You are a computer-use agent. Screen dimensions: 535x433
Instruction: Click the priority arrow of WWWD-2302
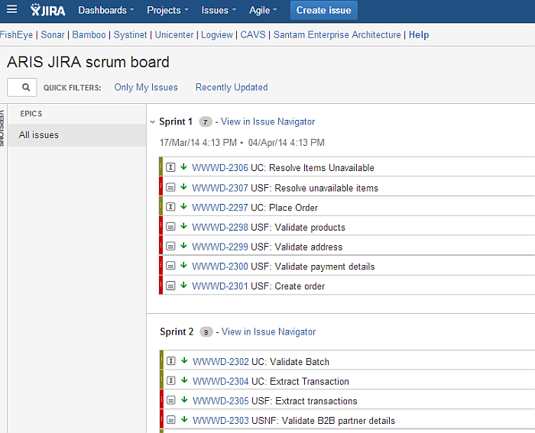[x=184, y=360]
